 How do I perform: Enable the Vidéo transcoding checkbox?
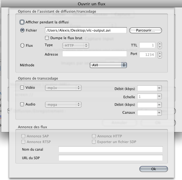pyautogui.click(x=22, y=87)
